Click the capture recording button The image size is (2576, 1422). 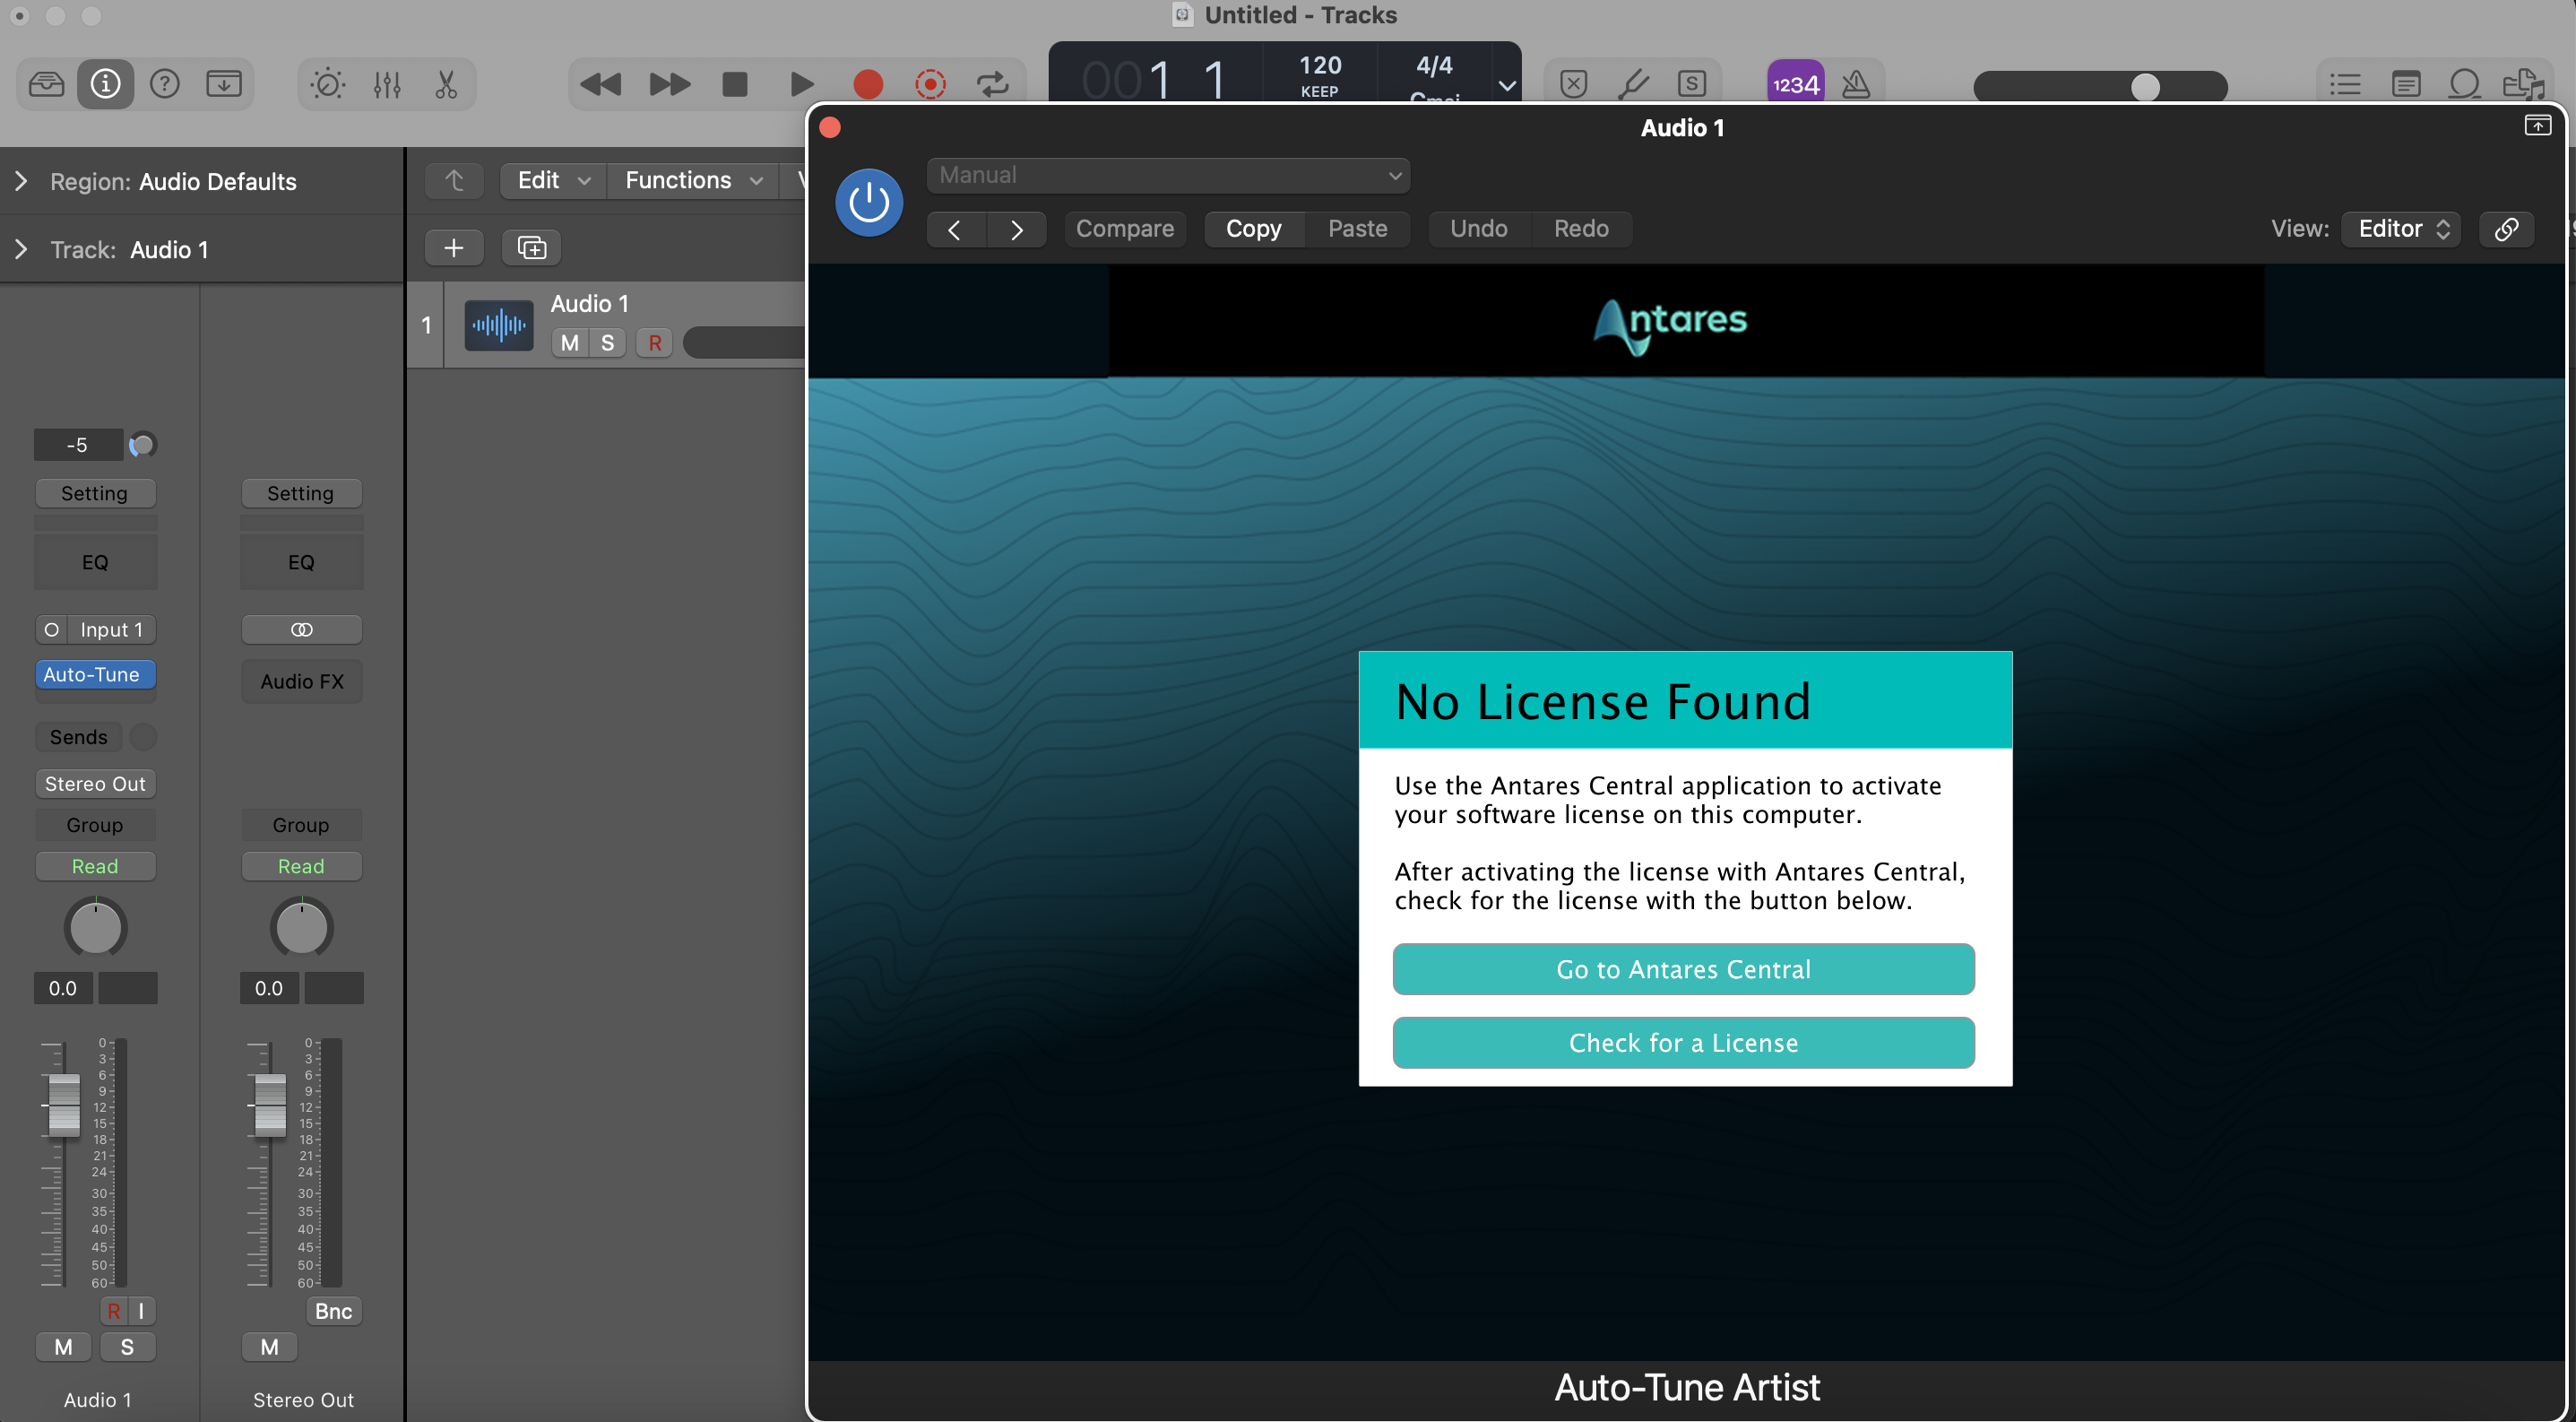pos(930,84)
